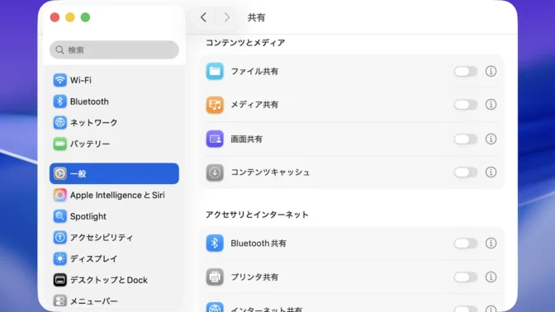Click the 共有 window title
Screen dimensions: 555x312
(x=256, y=17)
